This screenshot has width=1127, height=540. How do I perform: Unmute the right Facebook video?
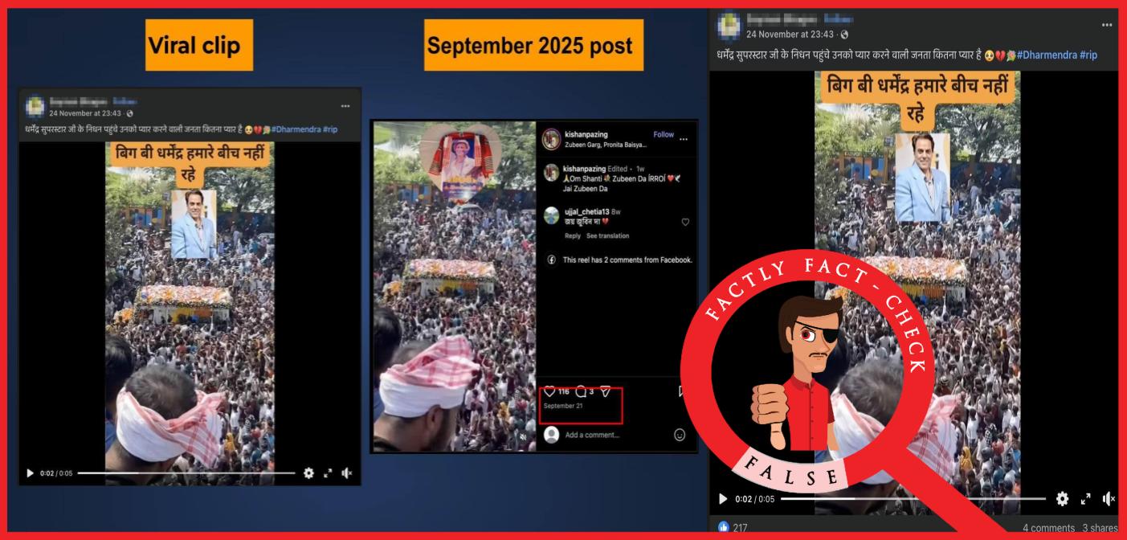point(1109,499)
